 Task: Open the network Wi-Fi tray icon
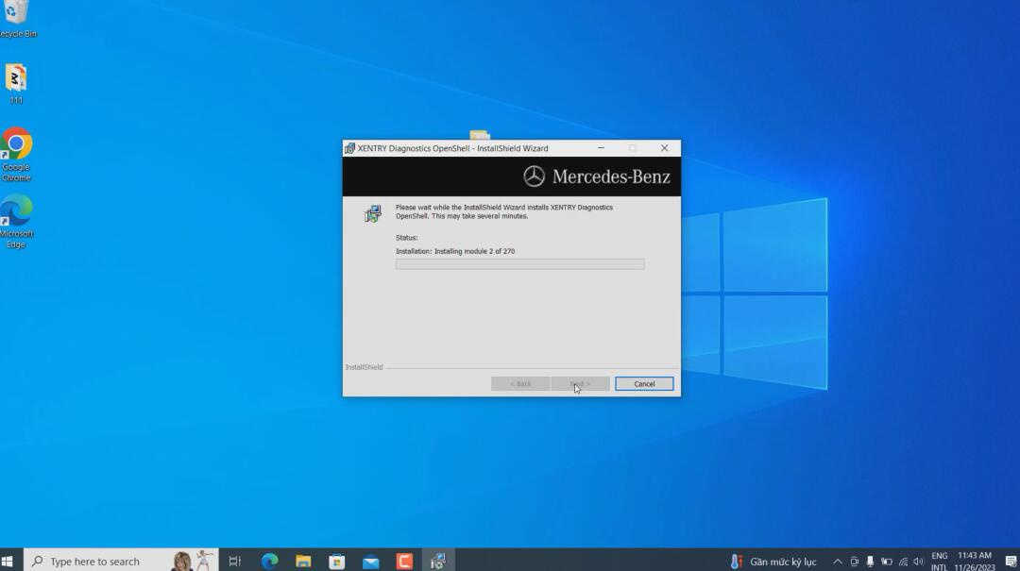coord(903,562)
